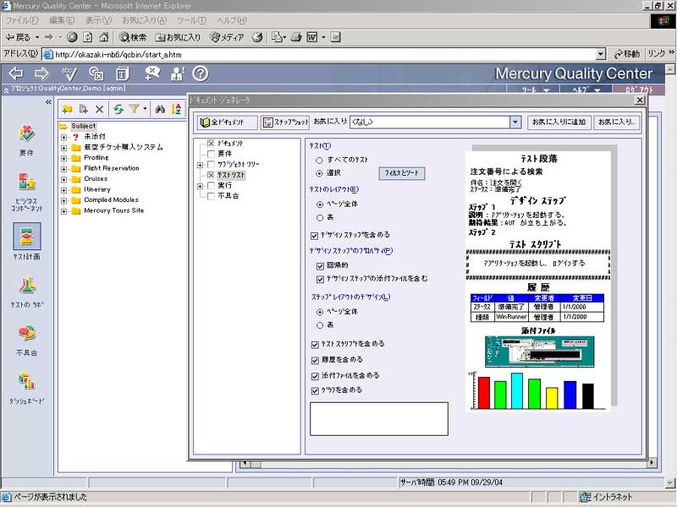The height and width of the screenshot is (507, 677).
Task: Click the add defect speech-bubble icon
Action: click(x=152, y=74)
